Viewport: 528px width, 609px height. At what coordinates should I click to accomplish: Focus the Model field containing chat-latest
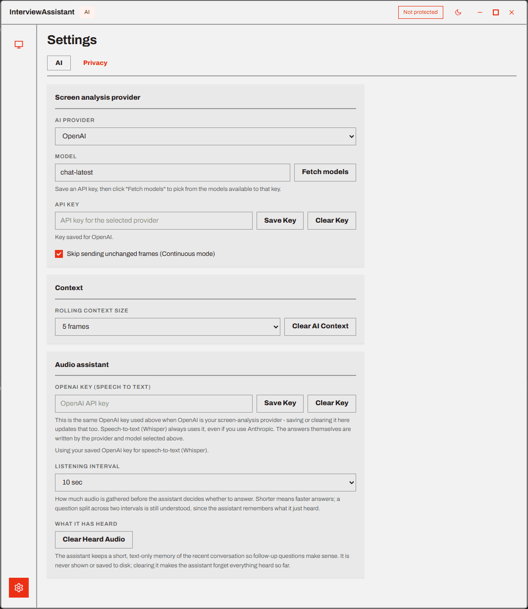172,173
